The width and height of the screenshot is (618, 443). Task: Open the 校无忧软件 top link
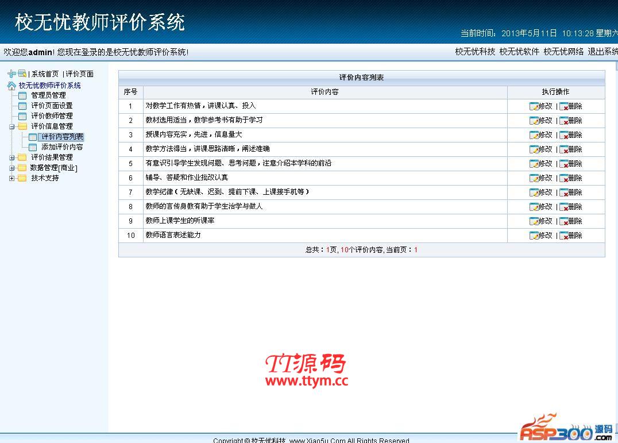519,52
